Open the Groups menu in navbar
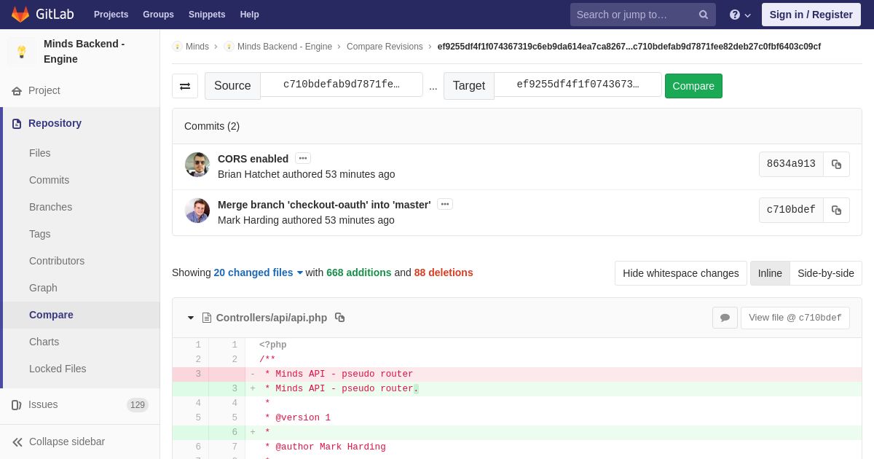Image resolution: width=874 pixels, height=459 pixels. [x=158, y=15]
